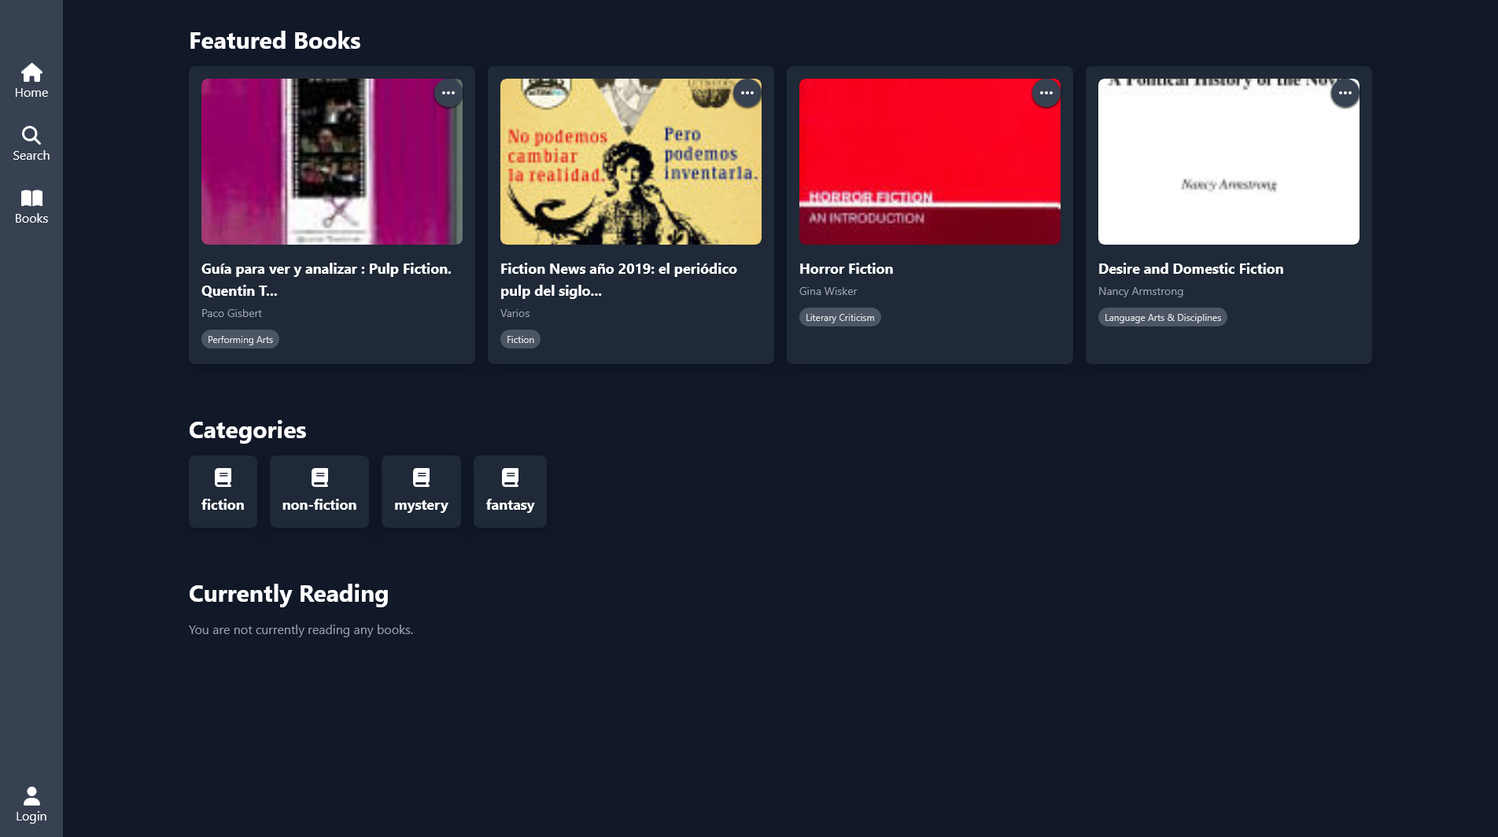Click author name Gina Wisker

click(x=828, y=291)
